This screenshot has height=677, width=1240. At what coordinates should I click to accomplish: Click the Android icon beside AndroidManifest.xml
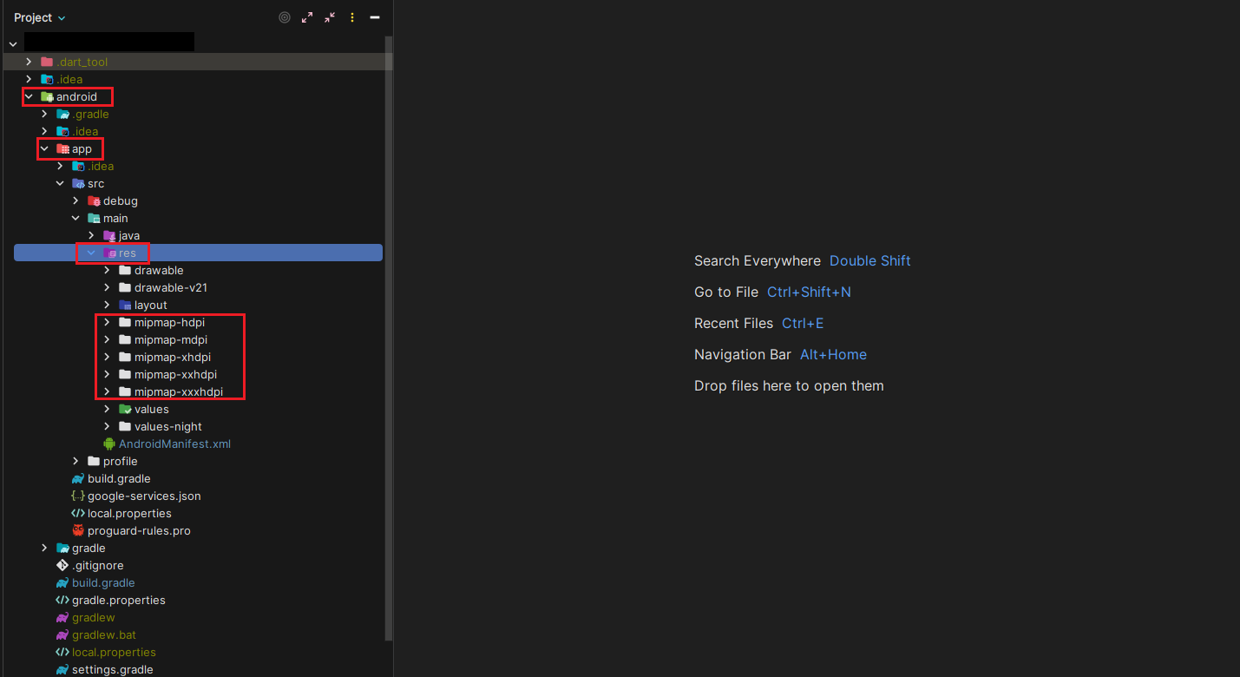click(x=109, y=444)
